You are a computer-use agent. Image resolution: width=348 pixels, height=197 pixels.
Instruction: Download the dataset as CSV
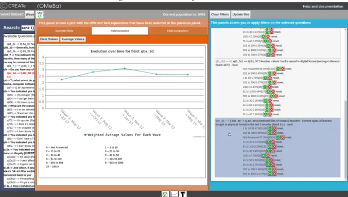point(40,14)
